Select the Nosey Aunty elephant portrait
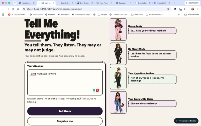 coord(118,29)
